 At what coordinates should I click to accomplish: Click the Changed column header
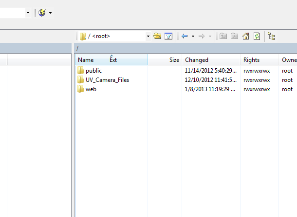coord(197,60)
